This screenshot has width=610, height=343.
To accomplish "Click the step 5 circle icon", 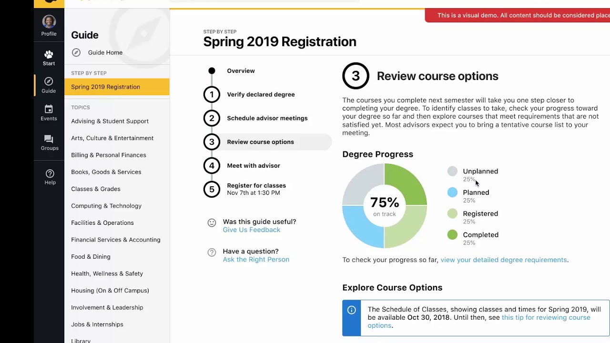I will point(212,189).
